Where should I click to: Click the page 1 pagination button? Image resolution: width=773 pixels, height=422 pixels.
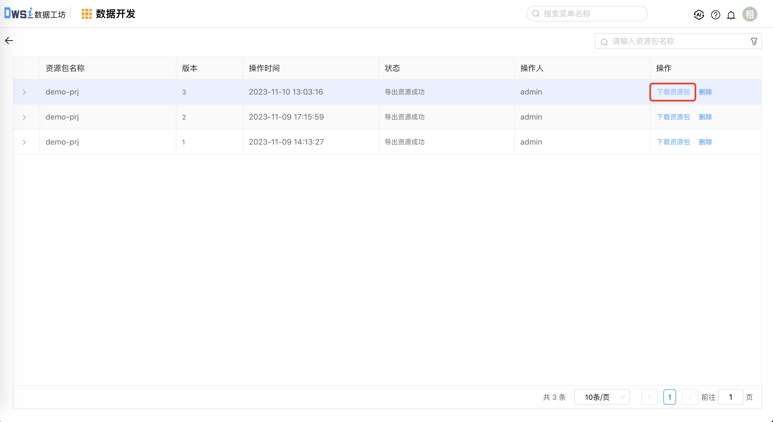click(669, 397)
